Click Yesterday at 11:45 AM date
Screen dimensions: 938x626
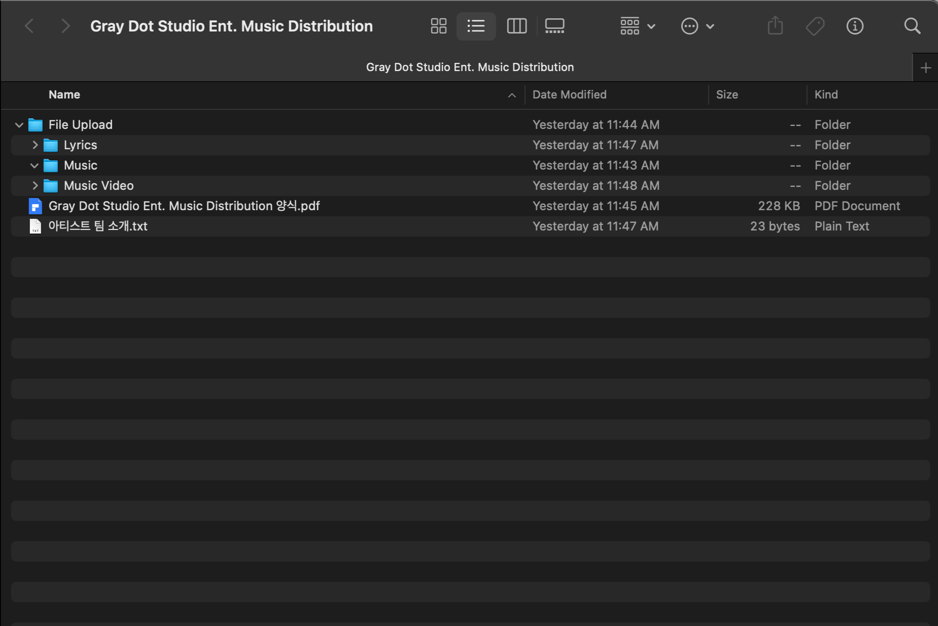[x=596, y=206]
